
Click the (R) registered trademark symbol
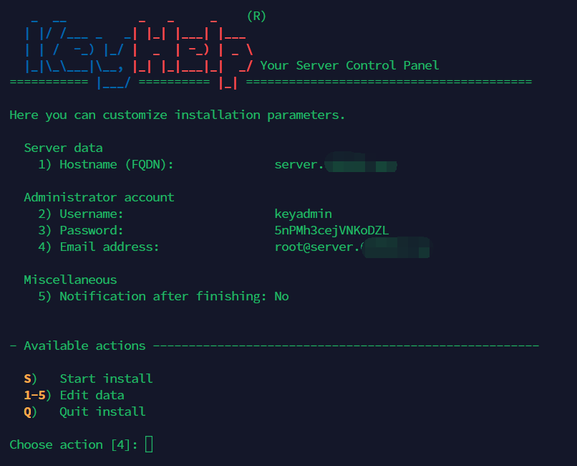(x=256, y=16)
